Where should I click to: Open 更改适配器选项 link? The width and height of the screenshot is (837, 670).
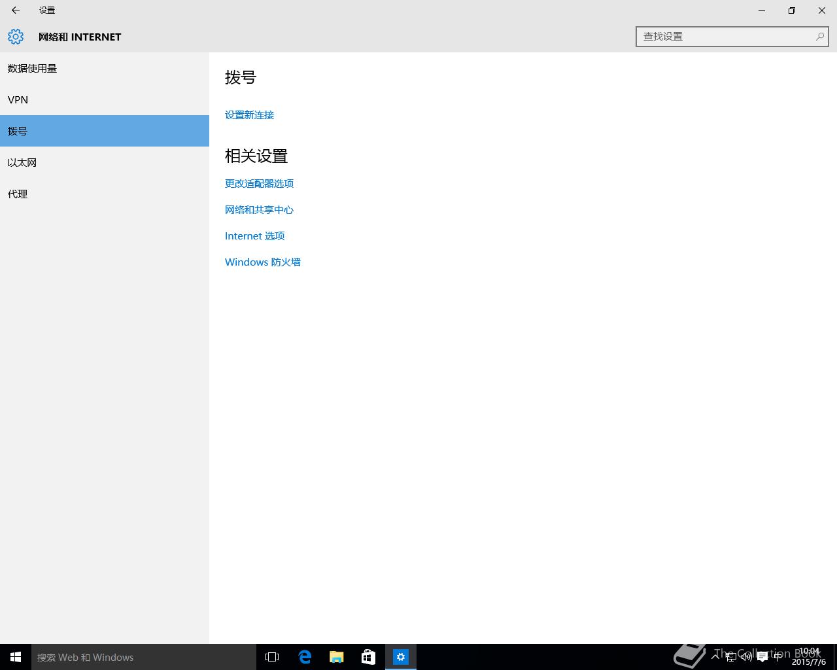[259, 183]
